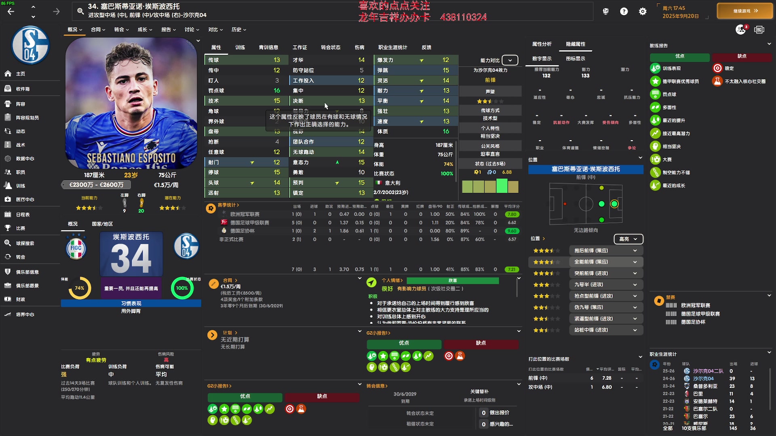Open the 成长 top menu

pos(145,29)
